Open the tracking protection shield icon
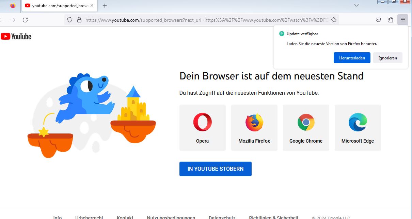The width and height of the screenshot is (412, 219). click(x=70, y=20)
